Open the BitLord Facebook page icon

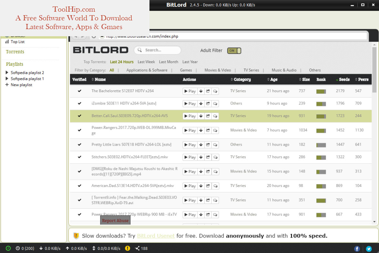pyautogui.click(x=357, y=249)
